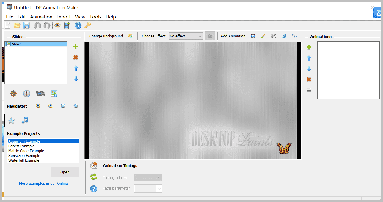Open the Choose Effect dropdown
The width and height of the screenshot is (383, 202).
point(186,36)
